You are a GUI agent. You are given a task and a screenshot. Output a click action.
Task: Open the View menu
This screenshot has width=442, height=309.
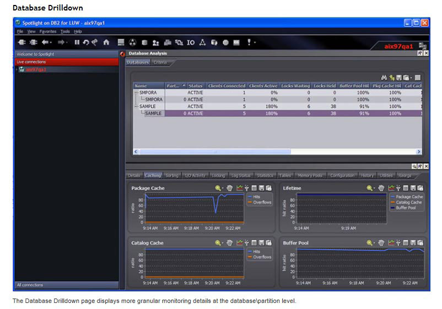(x=31, y=31)
